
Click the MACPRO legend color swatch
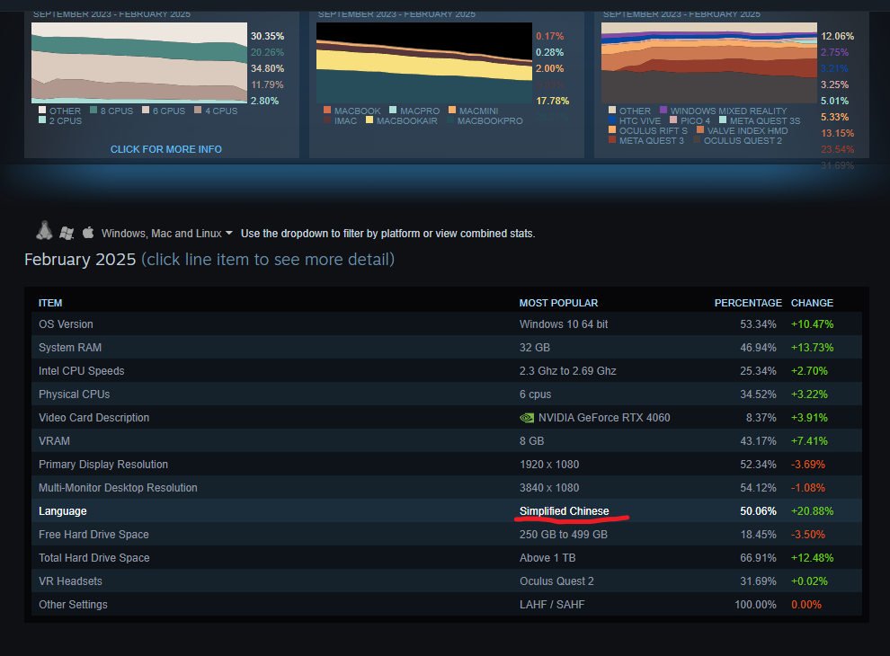pos(393,111)
